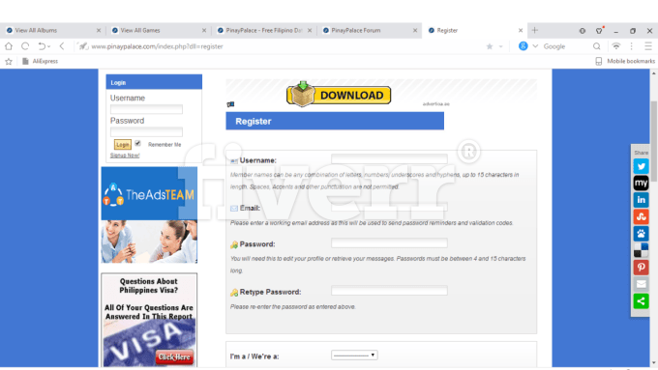The width and height of the screenshot is (658, 370).
Task: Share page on Pinterest
Action: (641, 268)
